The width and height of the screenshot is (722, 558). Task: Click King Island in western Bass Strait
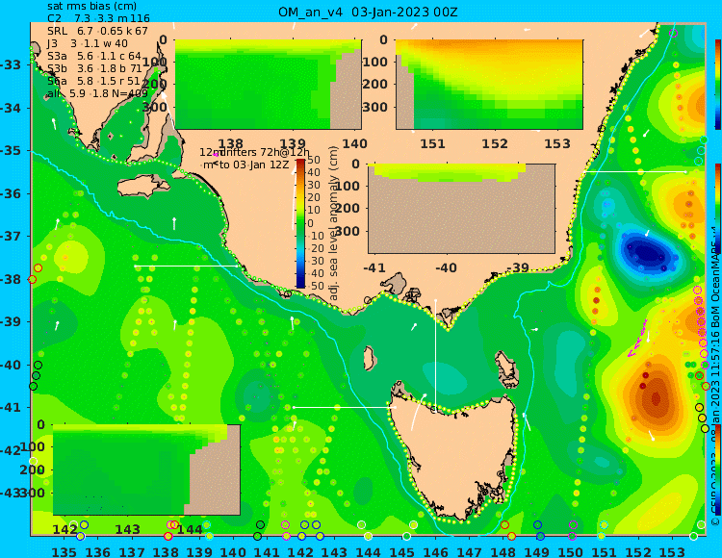369,359
